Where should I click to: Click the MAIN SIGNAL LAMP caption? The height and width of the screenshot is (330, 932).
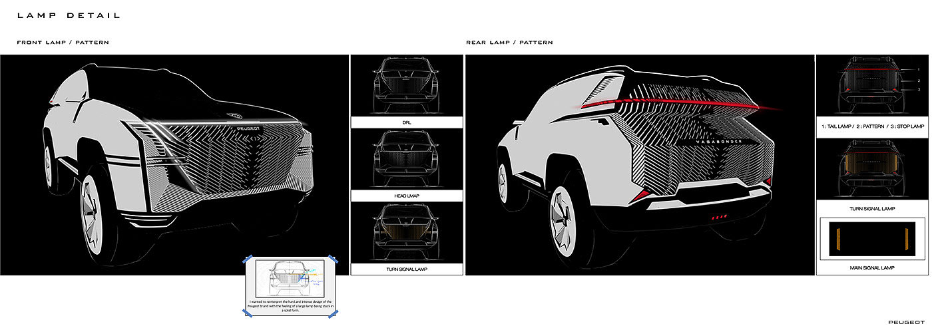coord(872,268)
